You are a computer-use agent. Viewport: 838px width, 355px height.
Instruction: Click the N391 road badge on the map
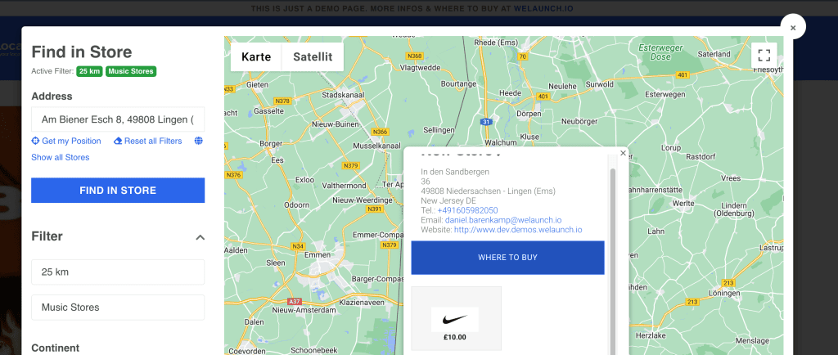[375, 209]
